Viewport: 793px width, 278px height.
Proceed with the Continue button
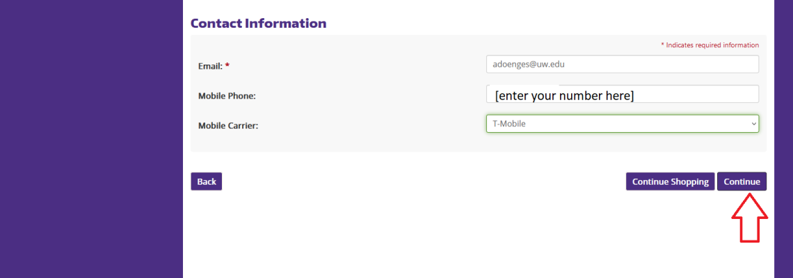742,181
